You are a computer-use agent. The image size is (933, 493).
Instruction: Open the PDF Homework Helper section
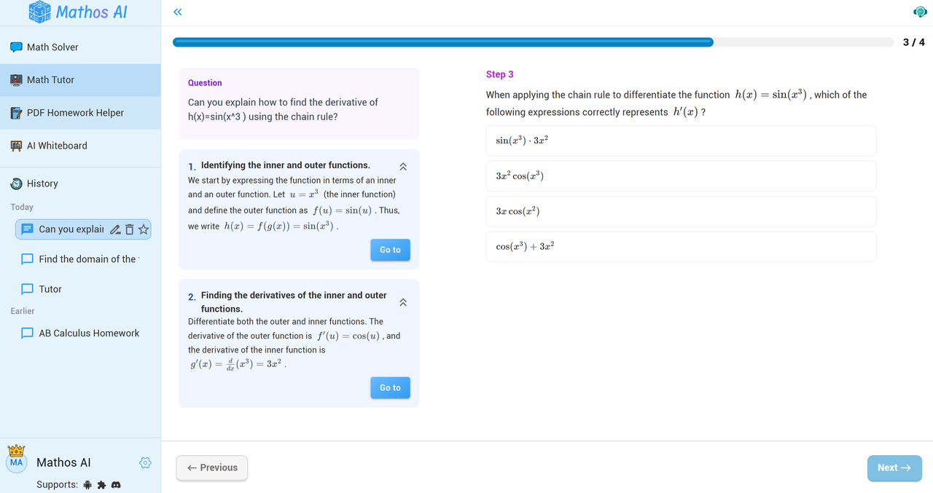click(x=75, y=113)
